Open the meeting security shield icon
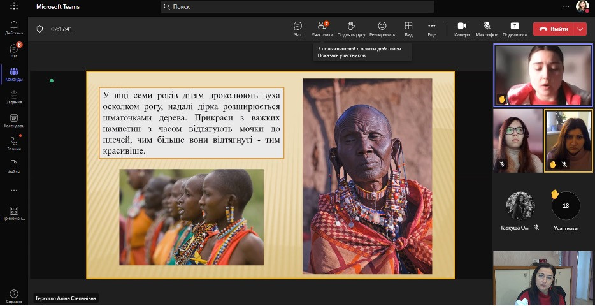The height and width of the screenshot is (306, 595). coord(39,29)
